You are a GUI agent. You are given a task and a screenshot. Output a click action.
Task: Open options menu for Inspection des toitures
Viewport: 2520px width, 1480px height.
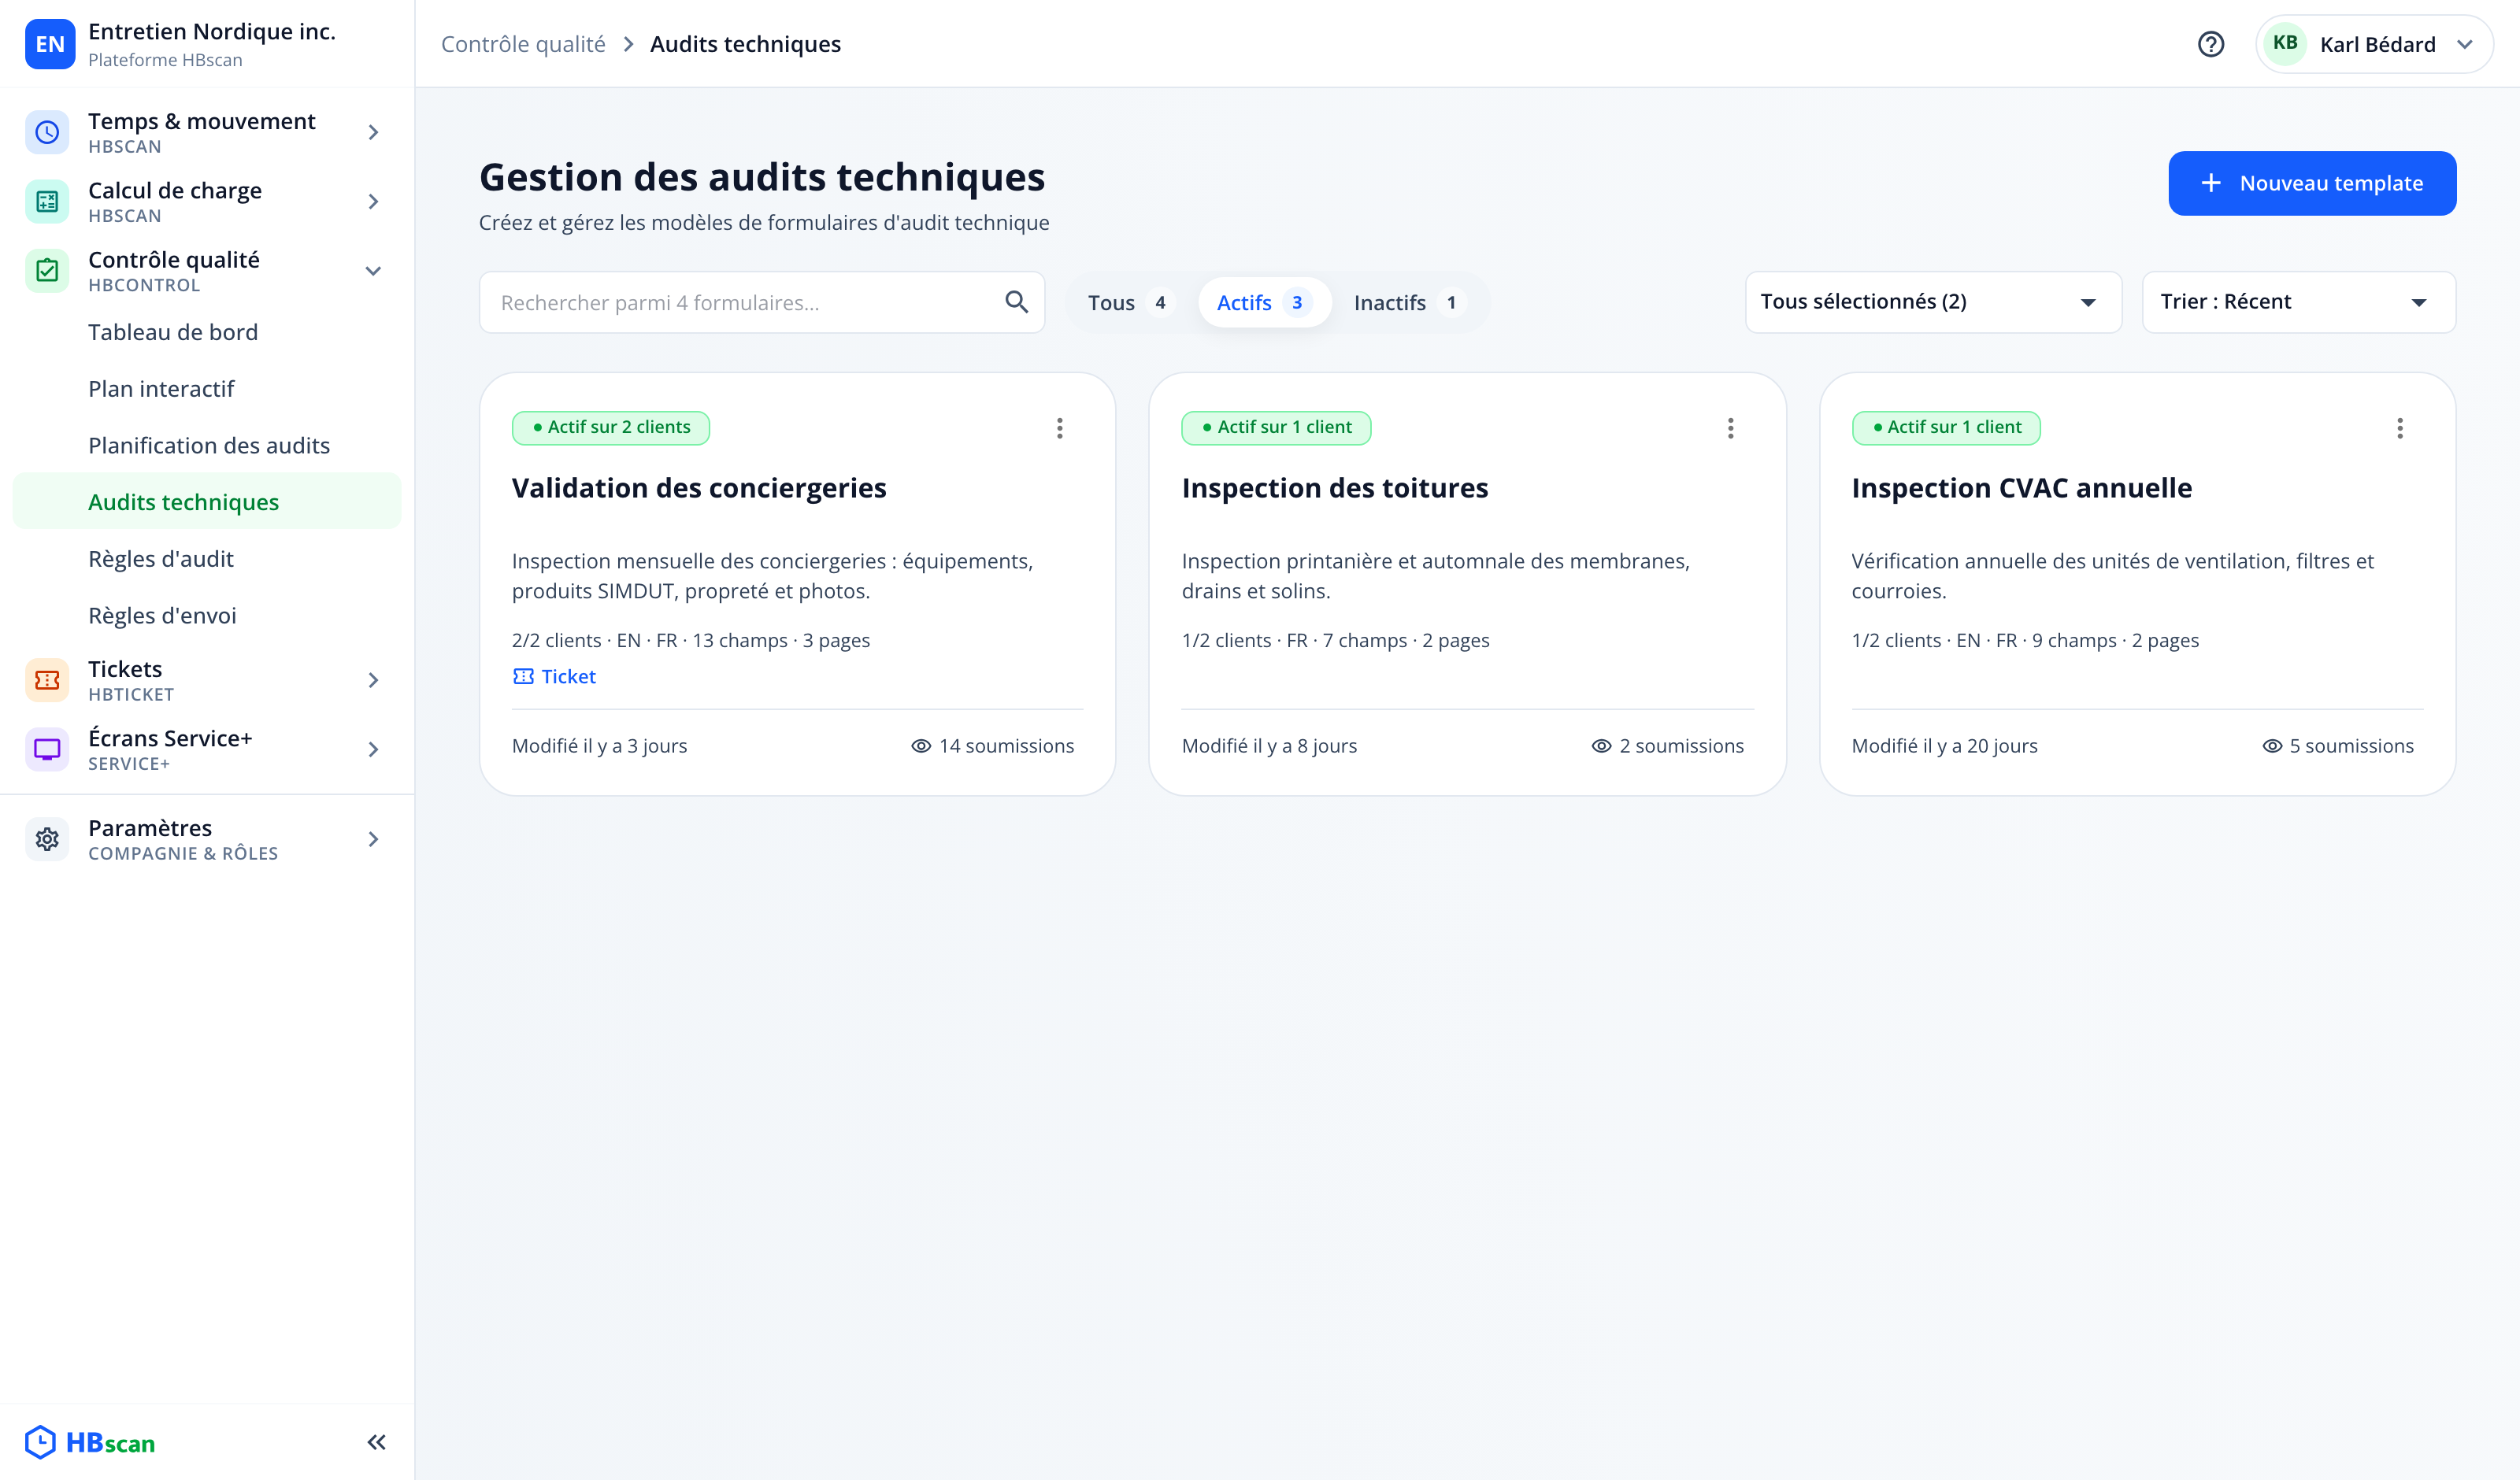point(1730,428)
